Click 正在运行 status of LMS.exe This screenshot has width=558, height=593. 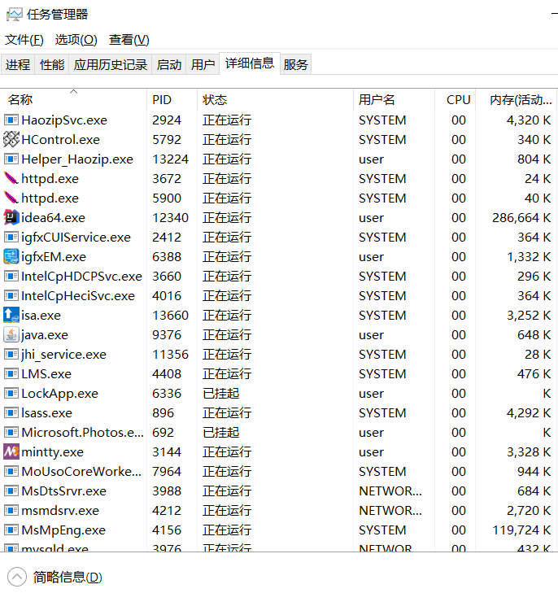click(227, 374)
